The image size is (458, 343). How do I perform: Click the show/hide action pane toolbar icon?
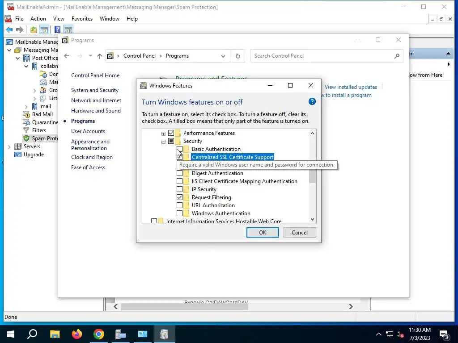pos(68,29)
